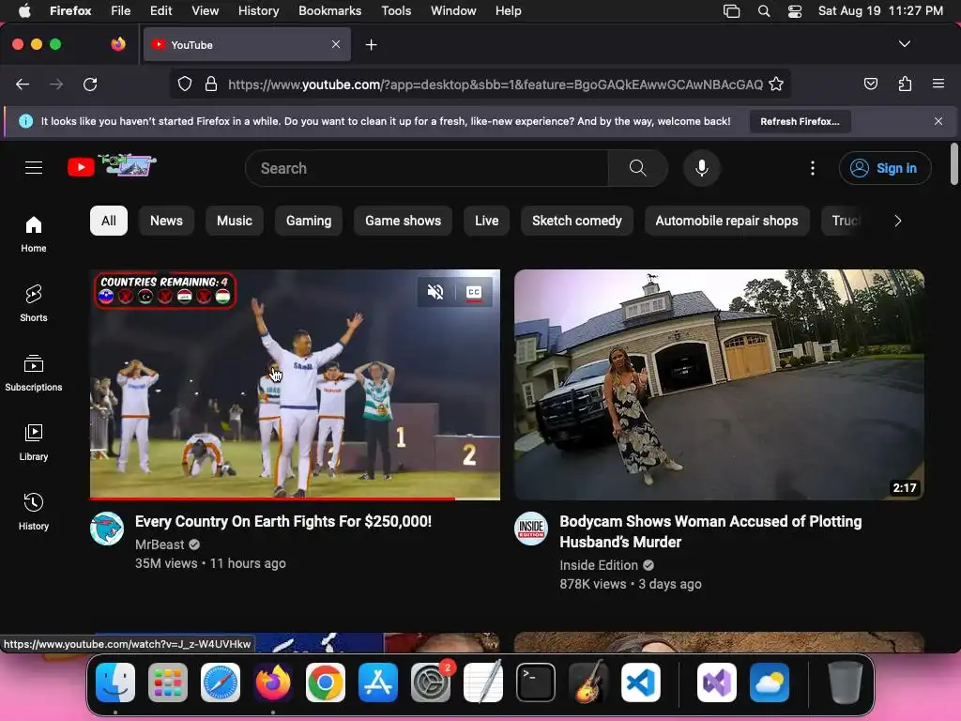This screenshot has width=961, height=721.
Task: Open Terminal from the Dock
Action: (x=536, y=683)
